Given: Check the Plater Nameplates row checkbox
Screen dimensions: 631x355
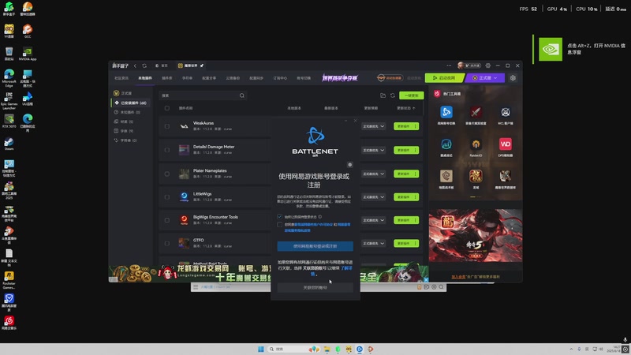Looking at the screenshot, I should click(167, 174).
